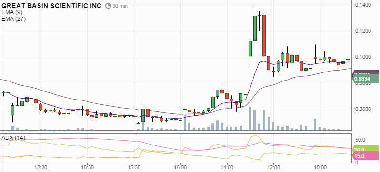This screenshot has width=380, height=172.
Task: Click the large red candle after the peak
Action: (x=264, y=36)
